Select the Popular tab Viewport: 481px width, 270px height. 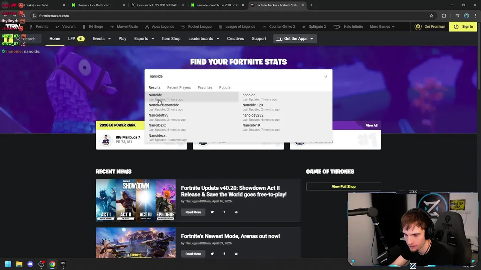[x=225, y=87]
